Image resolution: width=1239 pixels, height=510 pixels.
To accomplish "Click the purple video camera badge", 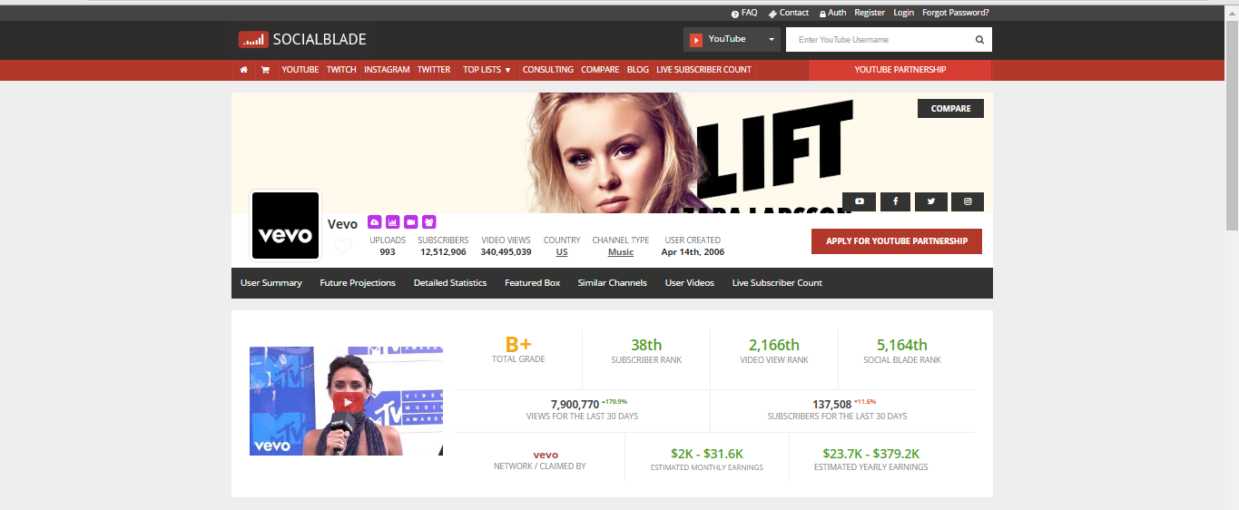I will [410, 221].
